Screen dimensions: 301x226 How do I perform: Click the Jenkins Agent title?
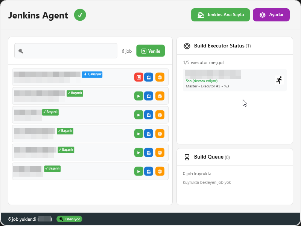coord(38,15)
